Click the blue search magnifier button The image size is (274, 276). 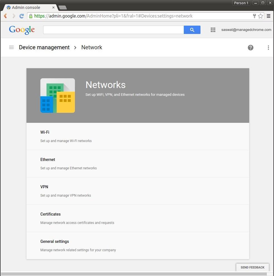click(x=192, y=30)
